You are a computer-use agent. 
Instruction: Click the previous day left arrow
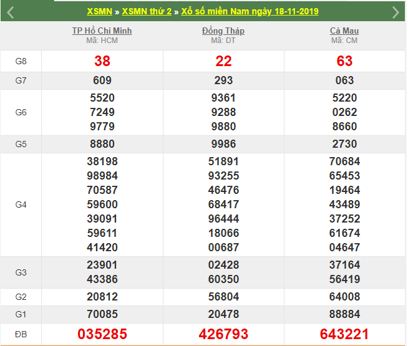[x=11, y=12]
